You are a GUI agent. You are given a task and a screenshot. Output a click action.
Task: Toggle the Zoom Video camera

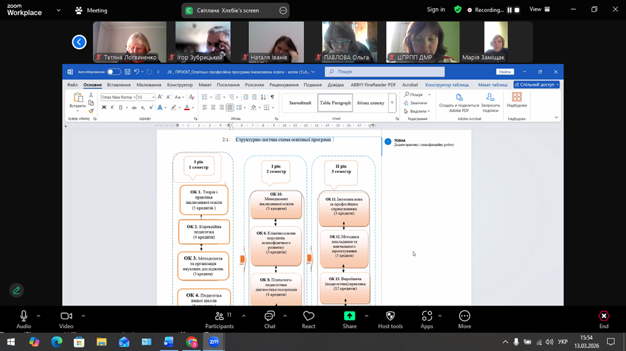pos(66,317)
